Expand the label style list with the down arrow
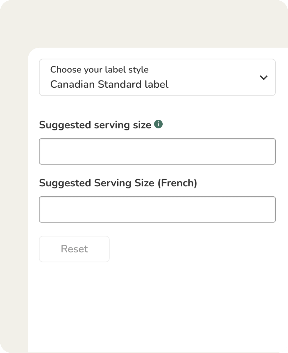Image resolution: width=288 pixels, height=353 pixels. pos(264,77)
